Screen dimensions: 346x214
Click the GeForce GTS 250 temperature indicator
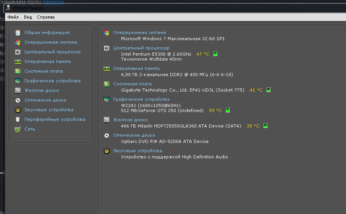[x=228, y=110]
